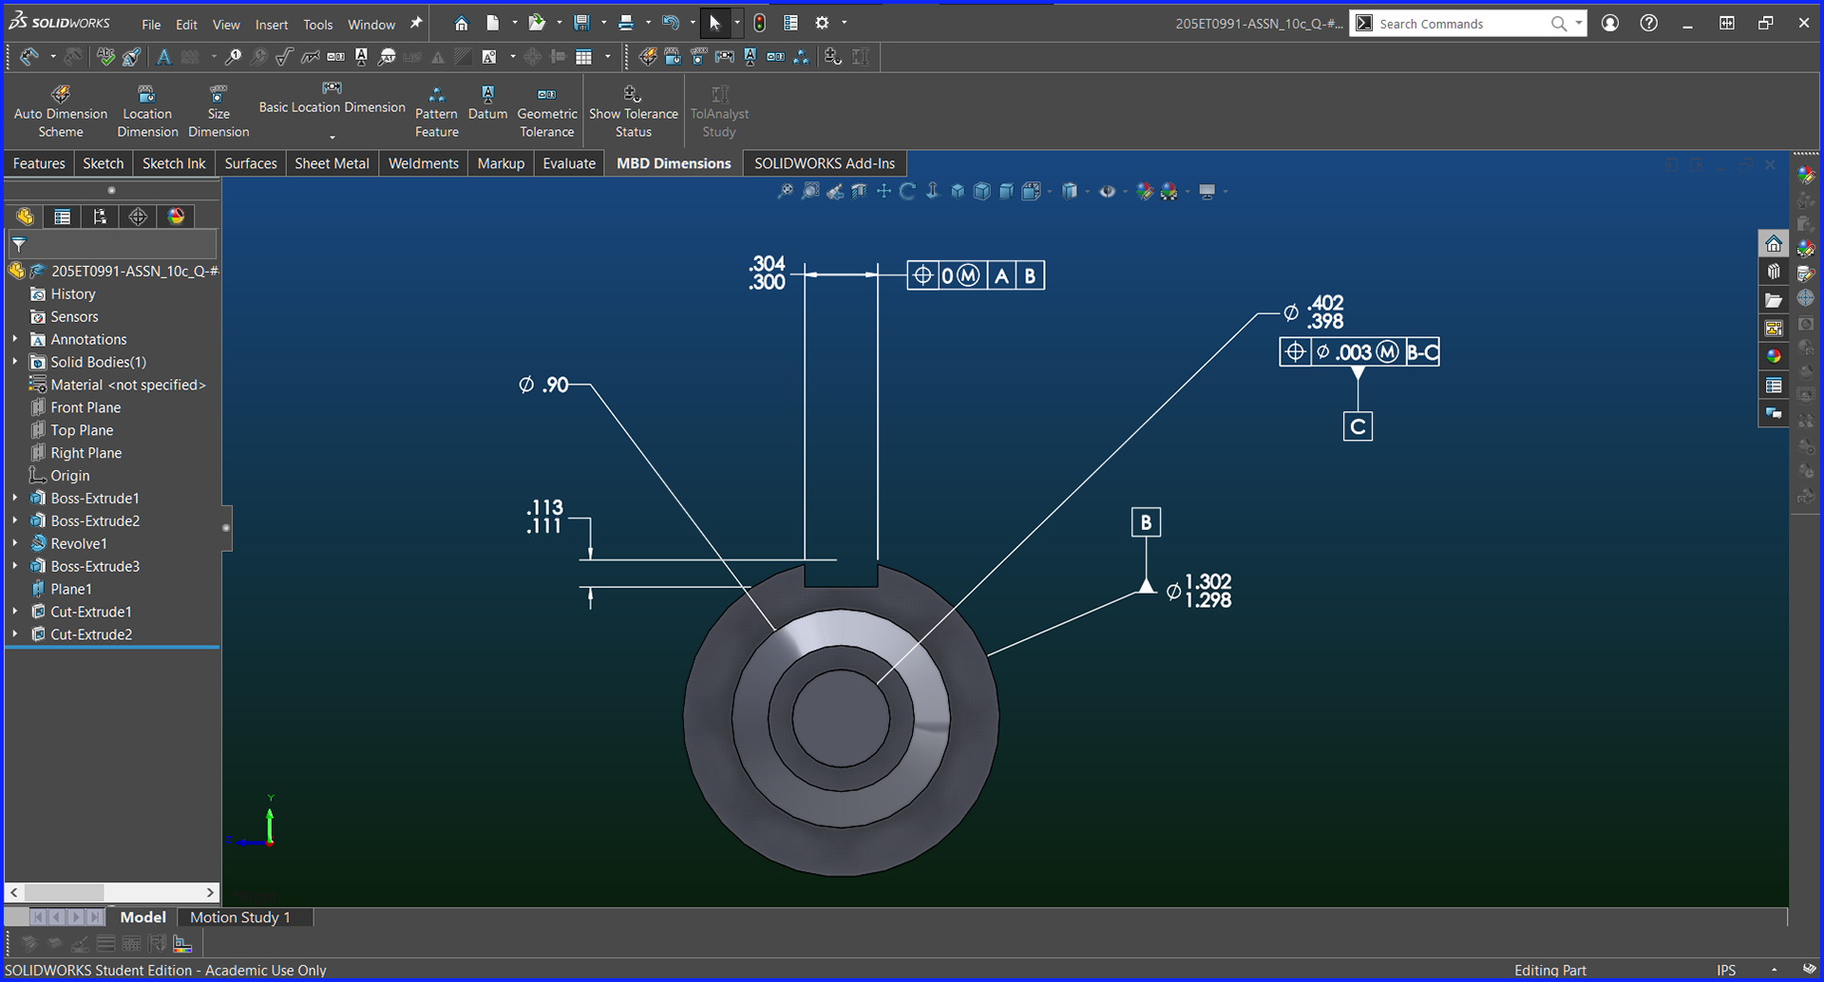
Task: Open ConfigurationManager tab in left panel
Action: pyautogui.click(x=100, y=217)
